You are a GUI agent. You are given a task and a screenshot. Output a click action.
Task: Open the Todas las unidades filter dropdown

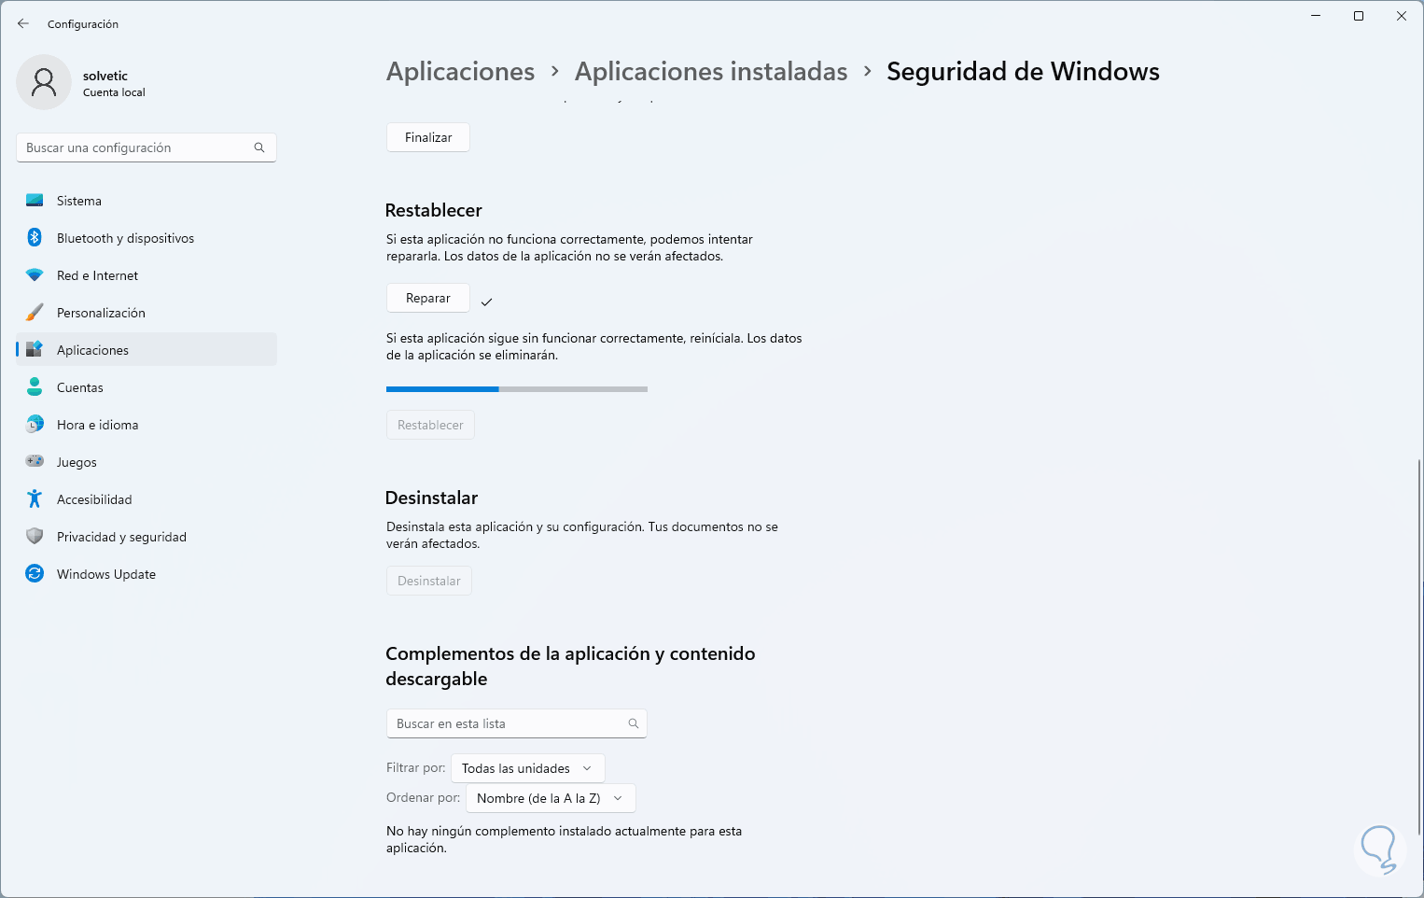click(528, 768)
